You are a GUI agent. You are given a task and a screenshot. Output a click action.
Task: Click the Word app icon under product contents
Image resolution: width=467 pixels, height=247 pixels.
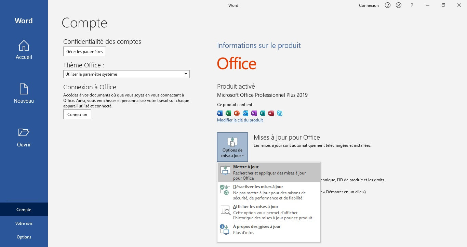(x=220, y=113)
